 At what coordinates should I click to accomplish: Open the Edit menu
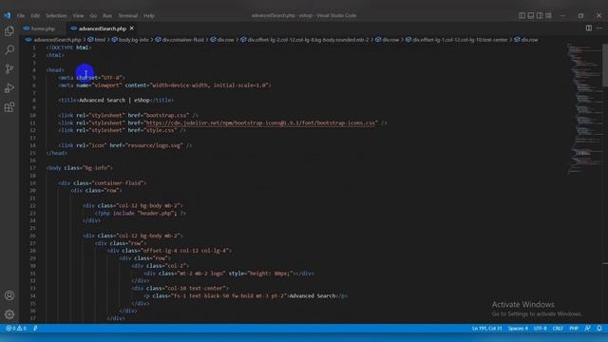coord(35,16)
